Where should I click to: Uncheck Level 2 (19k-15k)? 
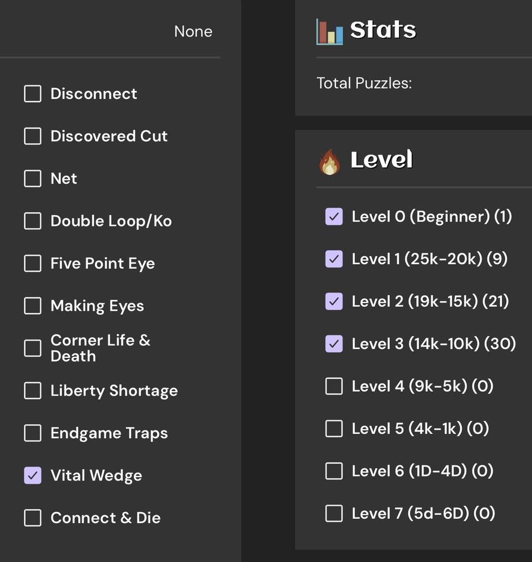tap(334, 301)
